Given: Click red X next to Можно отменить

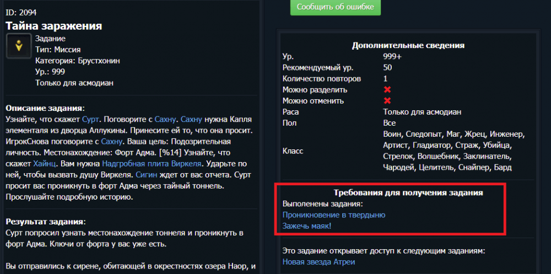Looking at the screenshot, I should [387, 101].
